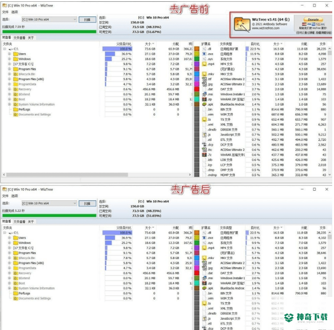This screenshot has width=334, height=330.
Task: Click the .zip WinRAR icon in upper window
Action: 204,99
